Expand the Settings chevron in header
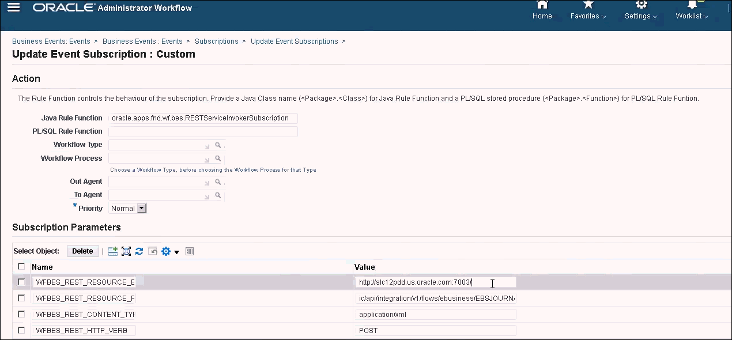 655,17
